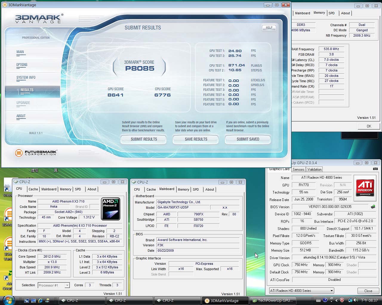The height and width of the screenshot is (305, 382).
Task: Click the NB Frequency value 2009.3 MHz
Action: [362, 35]
